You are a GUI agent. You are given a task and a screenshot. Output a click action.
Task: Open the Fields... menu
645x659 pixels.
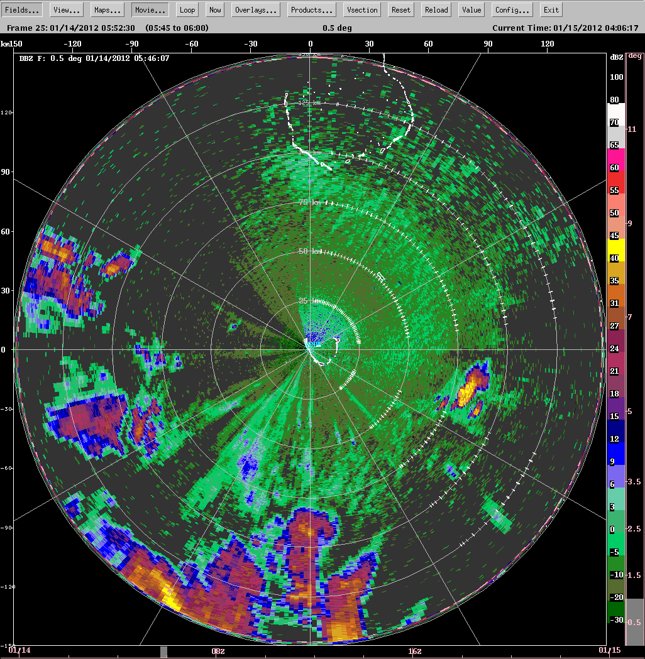(24, 10)
